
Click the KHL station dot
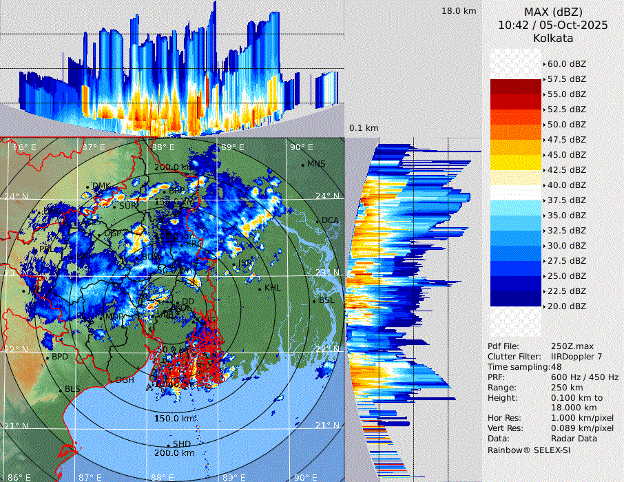point(260,288)
